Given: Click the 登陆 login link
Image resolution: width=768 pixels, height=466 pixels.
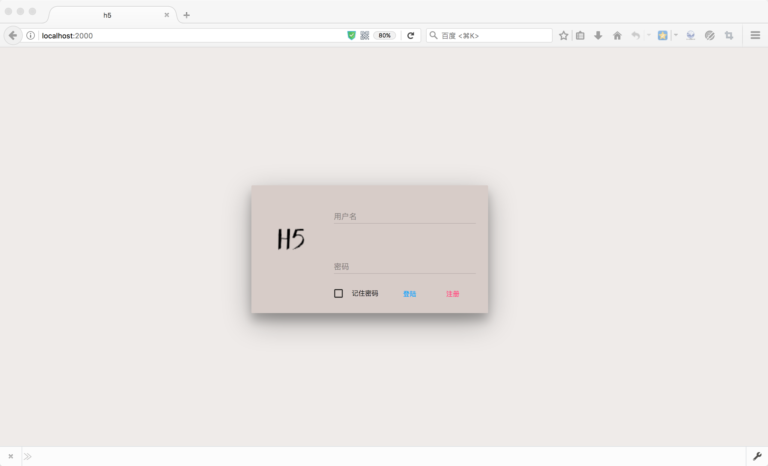Looking at the screenshot, I should (409, 294).
